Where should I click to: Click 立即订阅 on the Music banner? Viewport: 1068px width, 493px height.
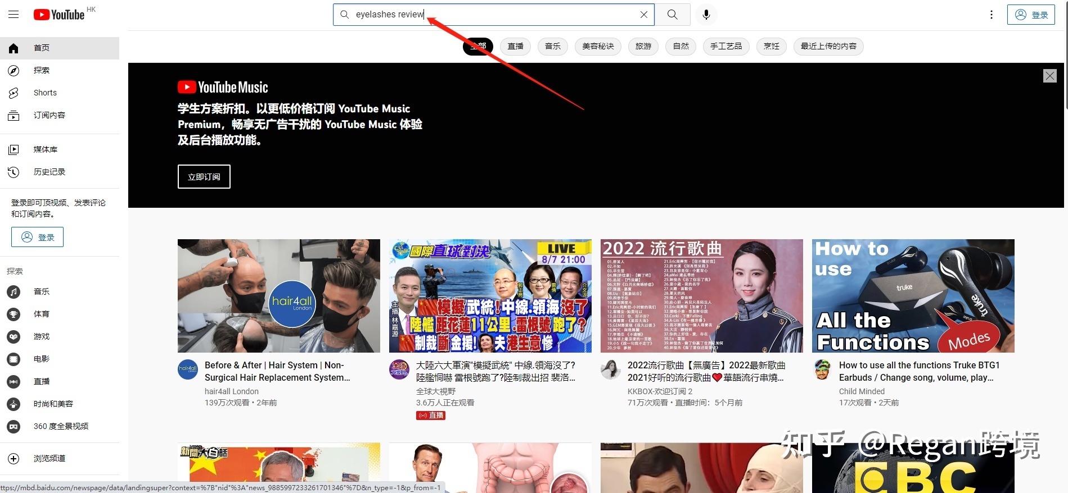pyautogui.click(x=204, y=176)
